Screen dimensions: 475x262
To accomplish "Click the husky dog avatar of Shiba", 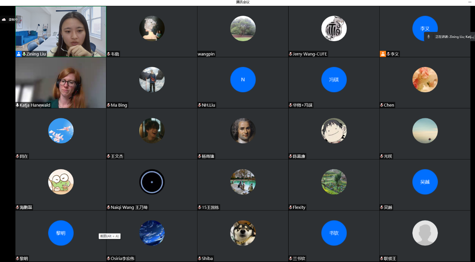I will pyautogui.click(x=243, y=233).
